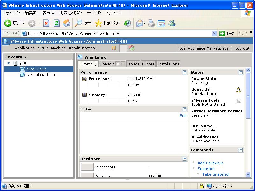
Task: Click the address bar URL field
Action: click(120, 34)
